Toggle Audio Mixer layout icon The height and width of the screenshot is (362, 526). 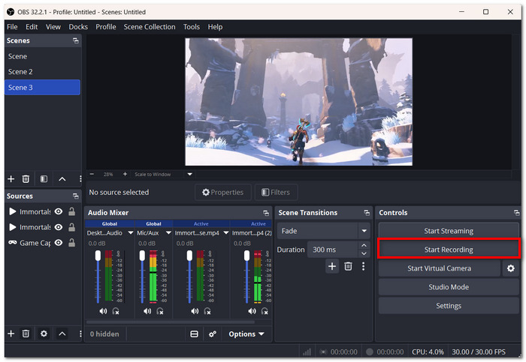pos(194,334)
